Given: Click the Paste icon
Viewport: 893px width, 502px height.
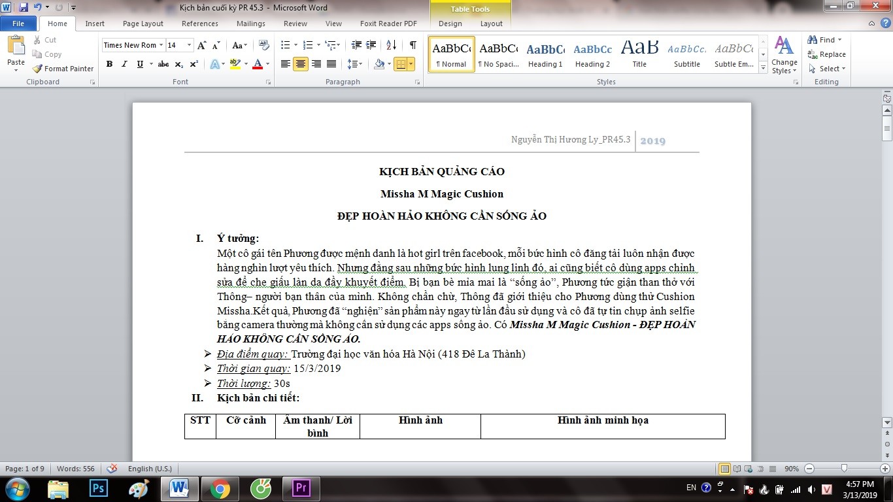Looking at the screenshot, I should coord(16,46).
